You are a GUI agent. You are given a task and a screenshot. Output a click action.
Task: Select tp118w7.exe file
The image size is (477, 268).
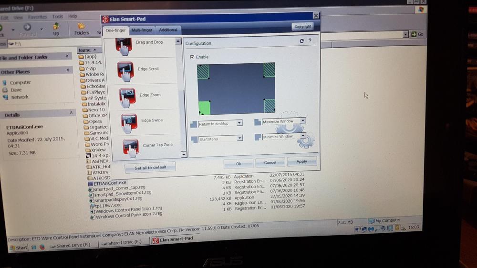pos(105,206)
